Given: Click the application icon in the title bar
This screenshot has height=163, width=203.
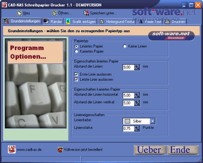Looking at the screenshot, I should [5, 5].
